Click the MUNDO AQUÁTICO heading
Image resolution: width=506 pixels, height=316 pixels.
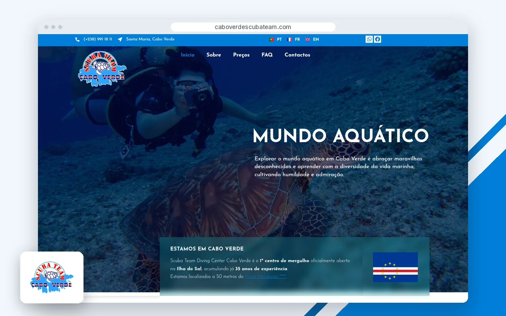coord(341,136)
